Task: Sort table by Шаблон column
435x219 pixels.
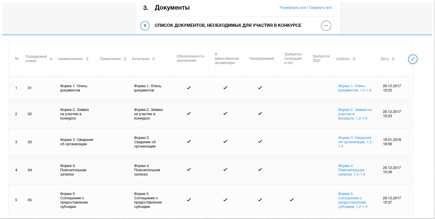Action: pyautogui.click(x=346, y=59)
